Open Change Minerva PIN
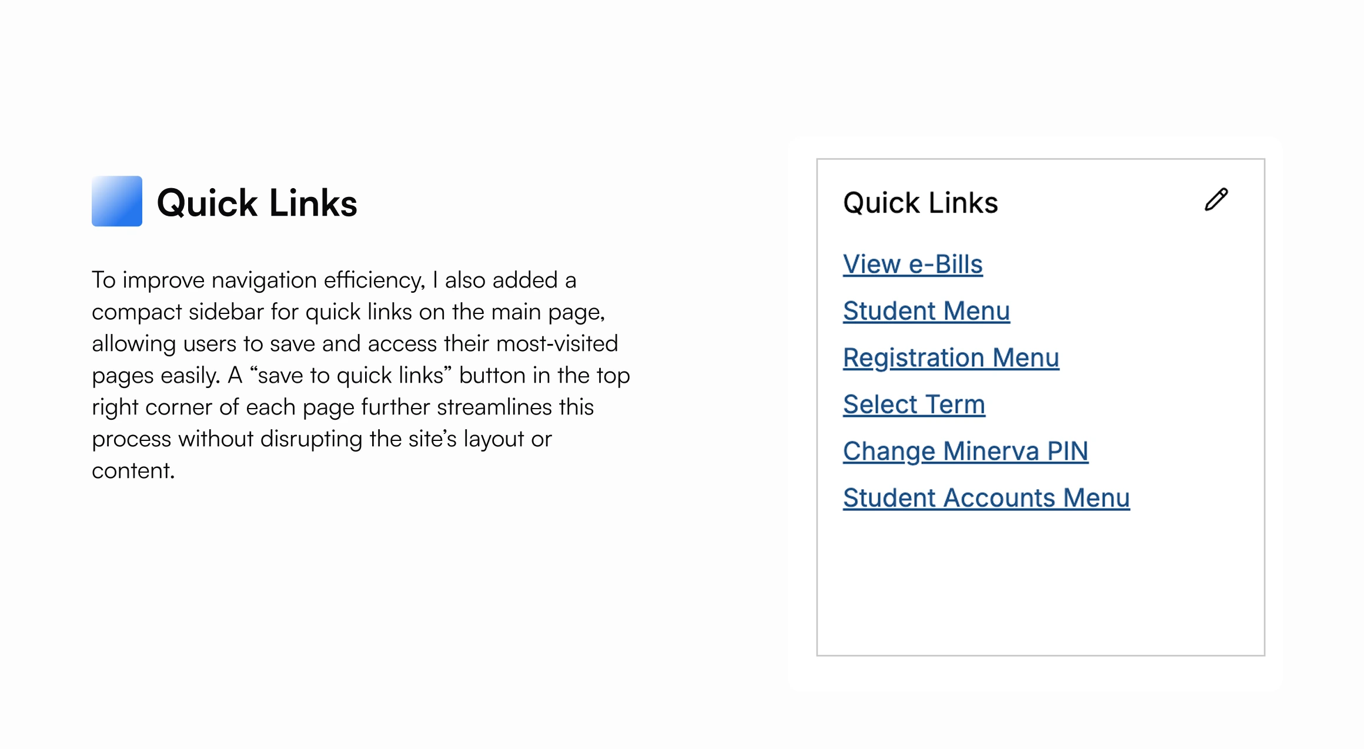1364x749 pixels. [965, 451]
